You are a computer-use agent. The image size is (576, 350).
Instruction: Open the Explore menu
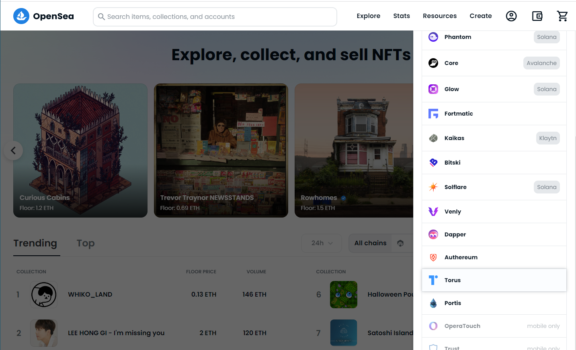(x=368, y=16)
